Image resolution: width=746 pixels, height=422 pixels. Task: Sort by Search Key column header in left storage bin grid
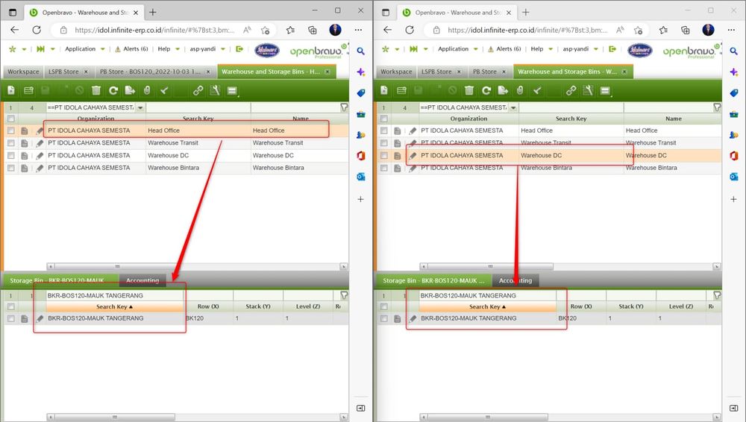click(114, 306)
